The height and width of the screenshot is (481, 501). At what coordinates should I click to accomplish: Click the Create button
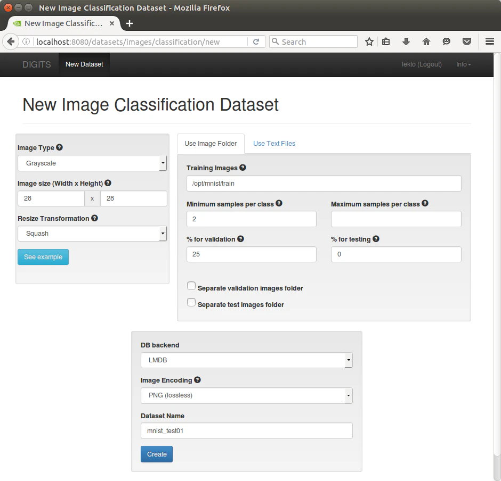pyautogui.click(x=157, y=454)
